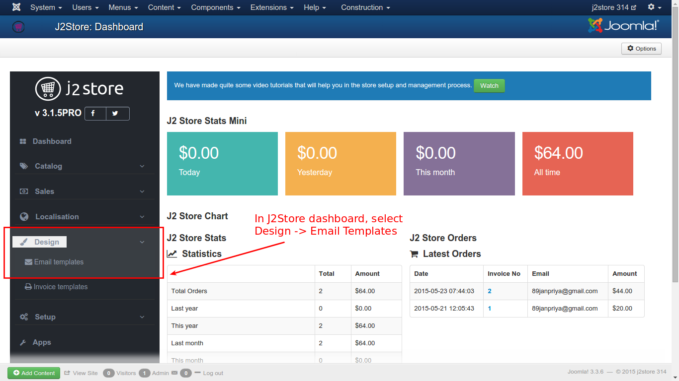679x381 pixels.
Task: Click the Options button
Action: pos(641,49)
